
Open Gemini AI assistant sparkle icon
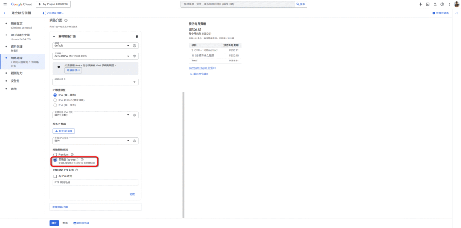coord(420,4)
